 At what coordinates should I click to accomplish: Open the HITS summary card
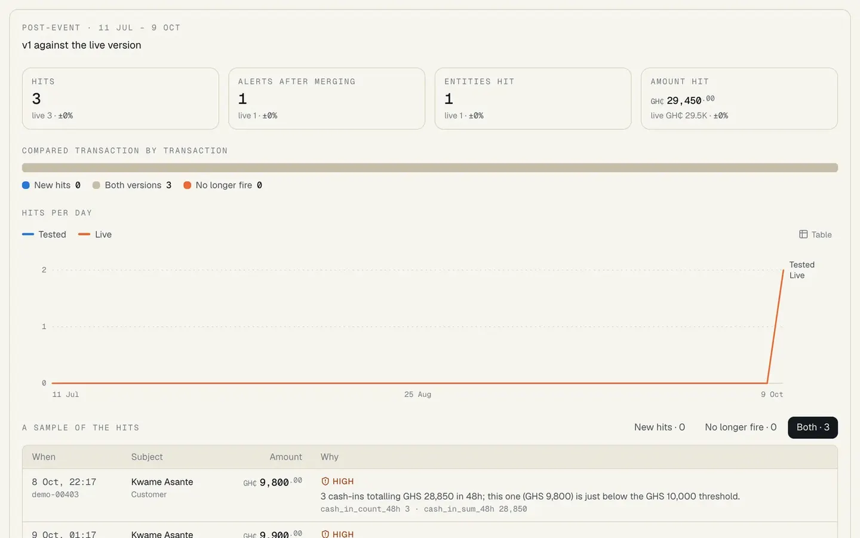pyautogui.click(x=121, y=99)
